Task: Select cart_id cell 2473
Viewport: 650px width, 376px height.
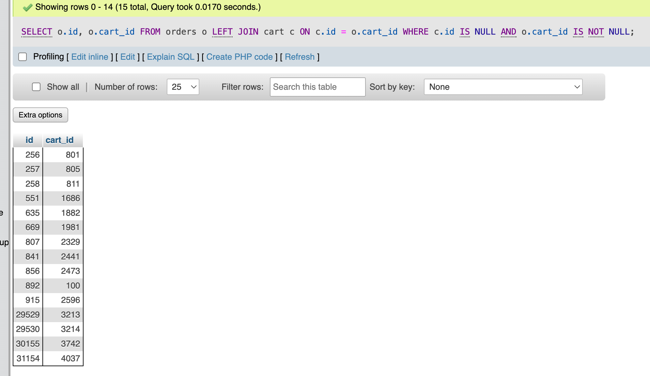Action: (x=63, y=271)
